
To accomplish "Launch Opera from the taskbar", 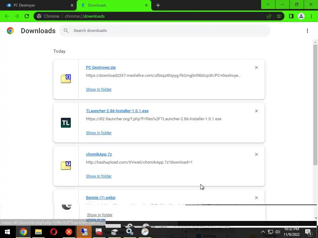I will (53, 232).
